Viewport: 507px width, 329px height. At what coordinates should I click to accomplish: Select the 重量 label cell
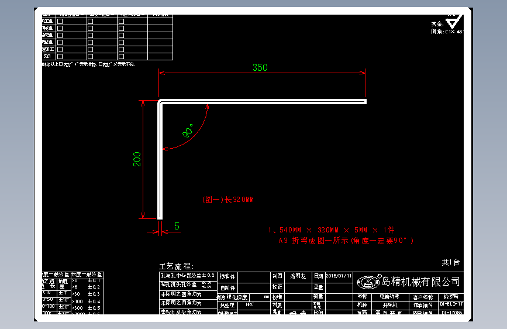pos(319,287)
